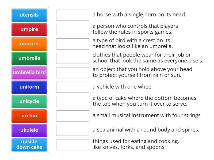
Task: Click box beside four-string instrument definition
Action: [x=72, y=116]
